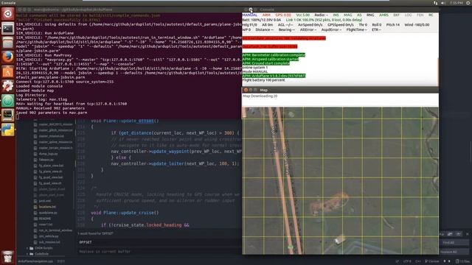Image resolution: width=472 pixels, height=265 pixels.
Task: Click the GPS status in Console window
Action: tap(283, 15)
